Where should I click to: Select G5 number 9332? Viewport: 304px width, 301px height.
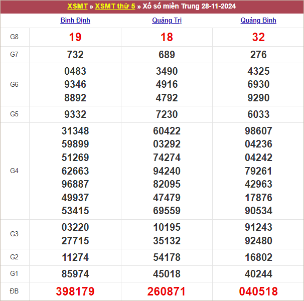tap(75, 114)
